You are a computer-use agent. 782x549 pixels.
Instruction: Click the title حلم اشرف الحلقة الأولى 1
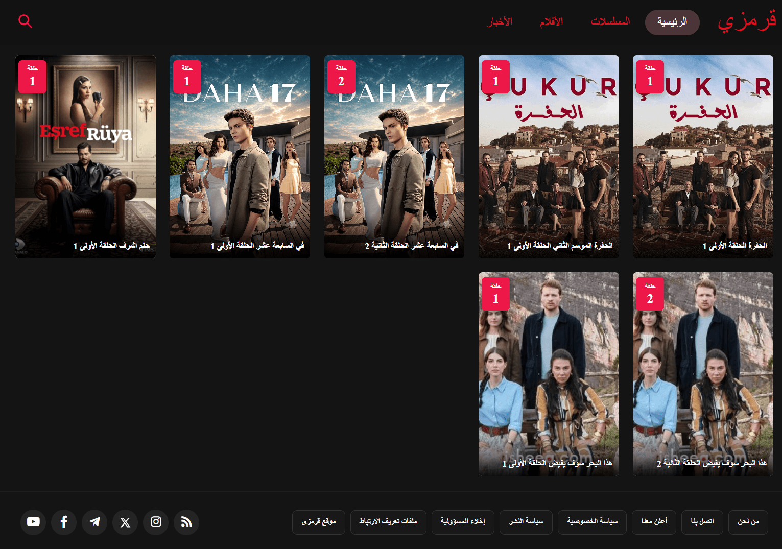(111, 246)
